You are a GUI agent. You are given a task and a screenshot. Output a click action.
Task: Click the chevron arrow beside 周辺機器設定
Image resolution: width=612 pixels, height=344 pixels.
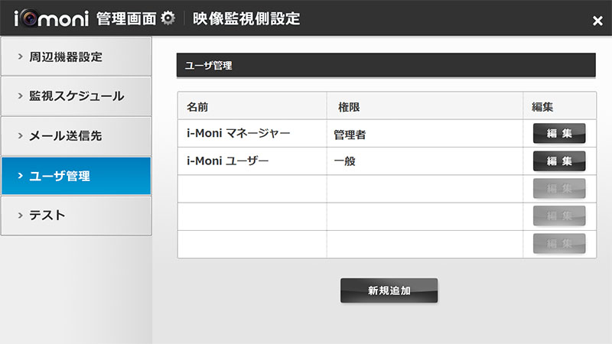pyautogui.click(x=20, y=57)
